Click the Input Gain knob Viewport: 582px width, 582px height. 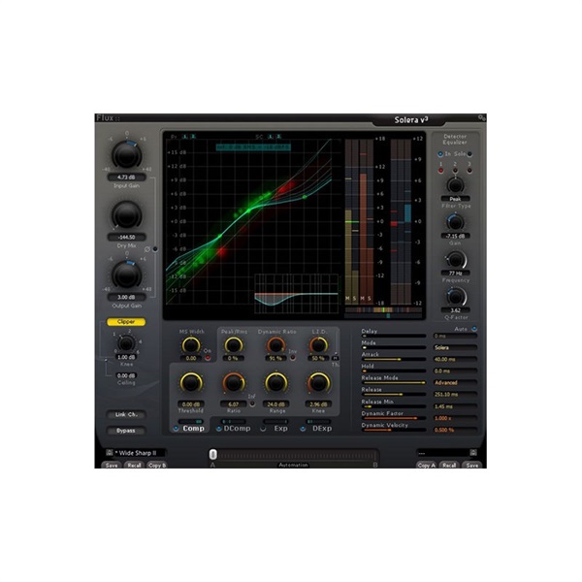pyautogui.click(x=126, y=154)
